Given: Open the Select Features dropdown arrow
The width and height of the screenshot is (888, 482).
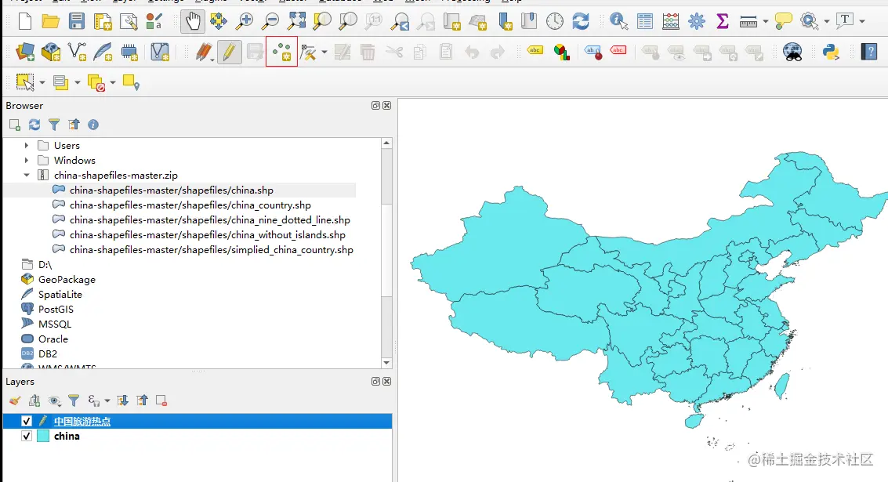Looking at the screenshot, I should point(42,83).
